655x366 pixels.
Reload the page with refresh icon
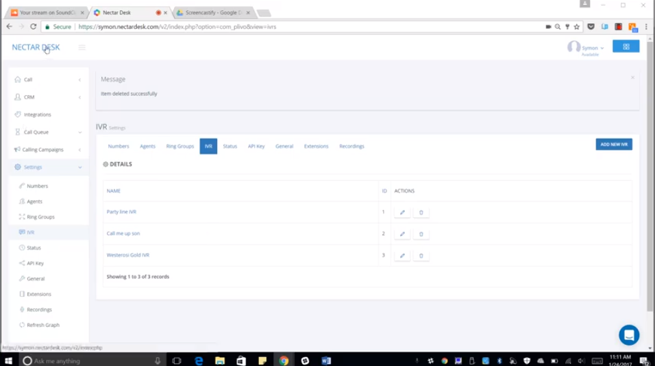(x=33, y=27)
